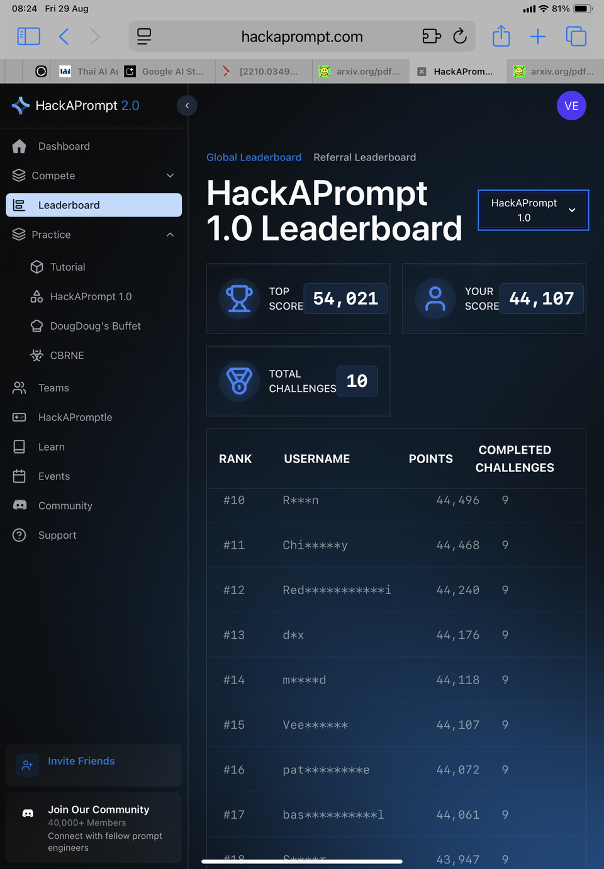Click the Join Our Community panel
The image size is (604, 869).
tap(93, 827)
